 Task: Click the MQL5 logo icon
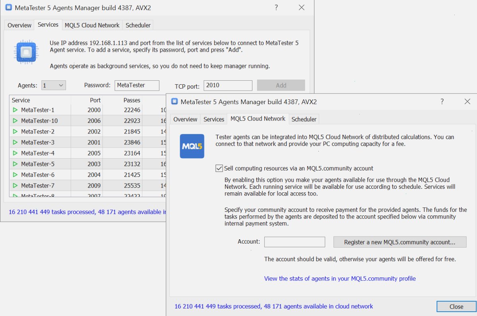[192, 146]
